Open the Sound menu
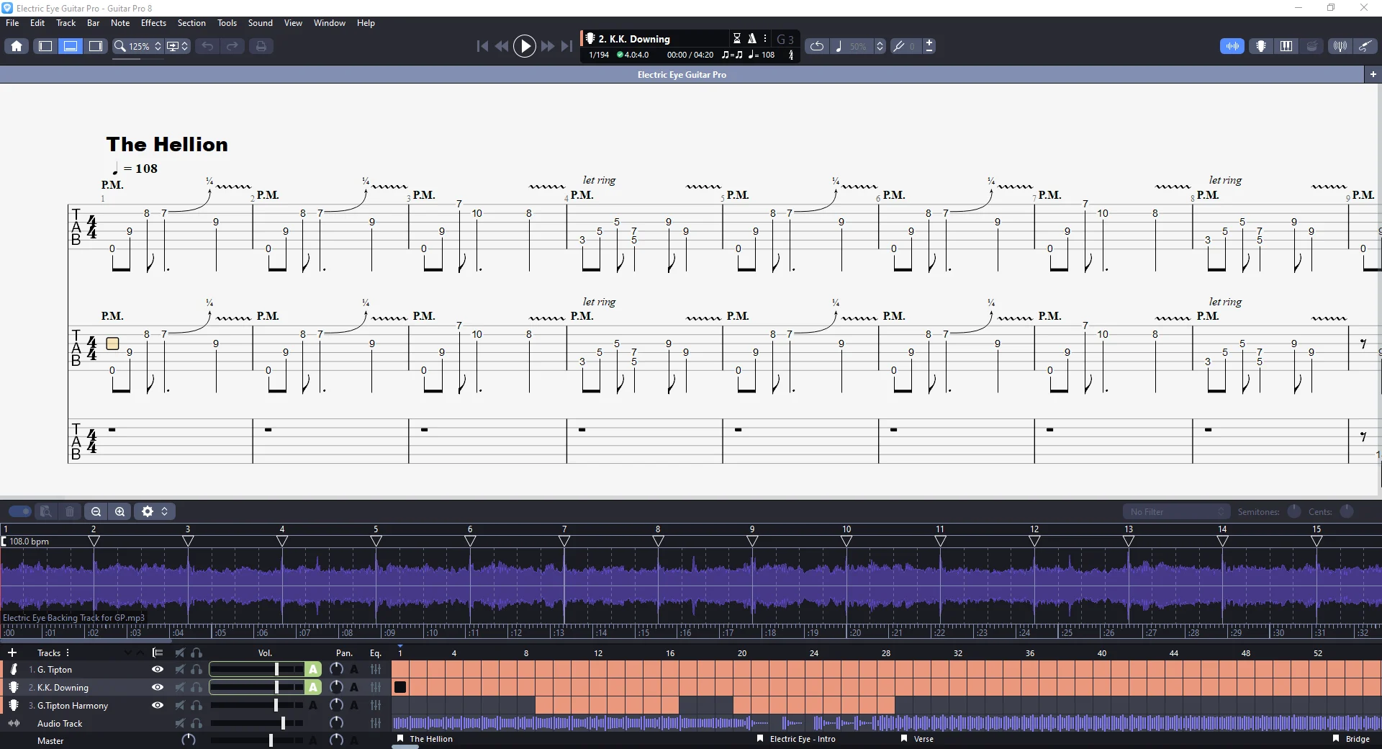The image size is (1382, 749). (x=261, y=23)
